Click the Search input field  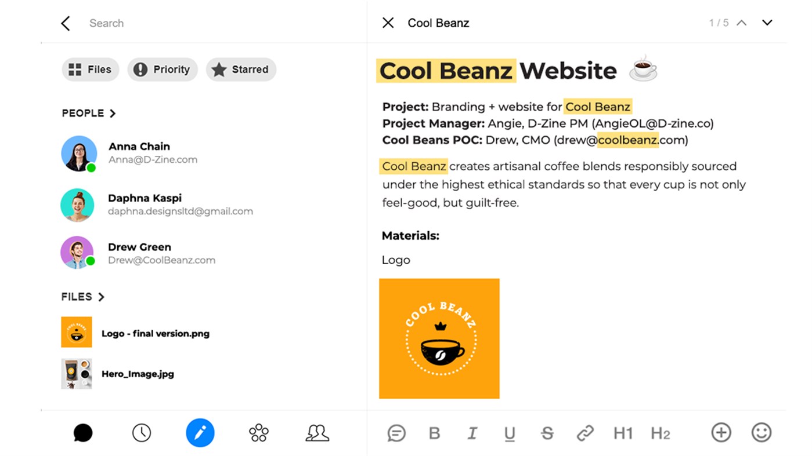[203, 23]
